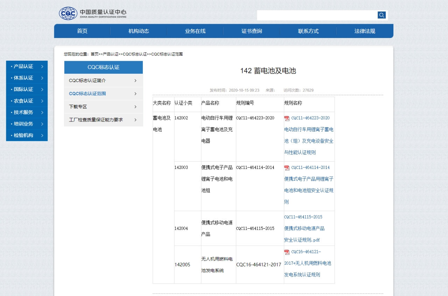Viewport: 448px width, 296px height.
Task: Click the search magnifier icon
Action: [x=381, y=15]
